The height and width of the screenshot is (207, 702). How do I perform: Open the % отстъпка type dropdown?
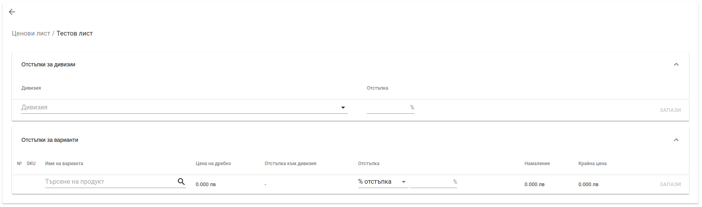click(383, 182)
